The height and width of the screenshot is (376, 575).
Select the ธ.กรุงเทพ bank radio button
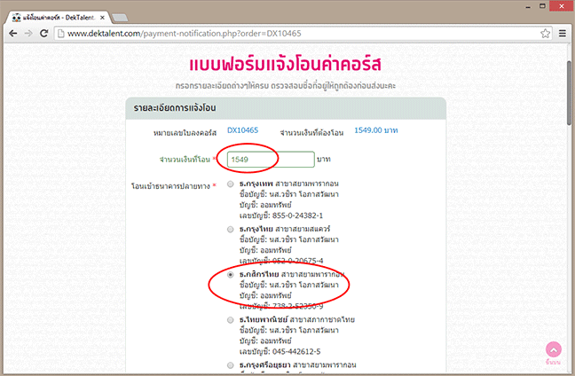pos(232,184)
